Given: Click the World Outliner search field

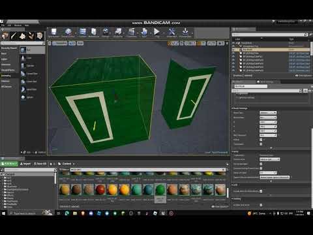Looking at the screenshot, I should pos(269,35).
